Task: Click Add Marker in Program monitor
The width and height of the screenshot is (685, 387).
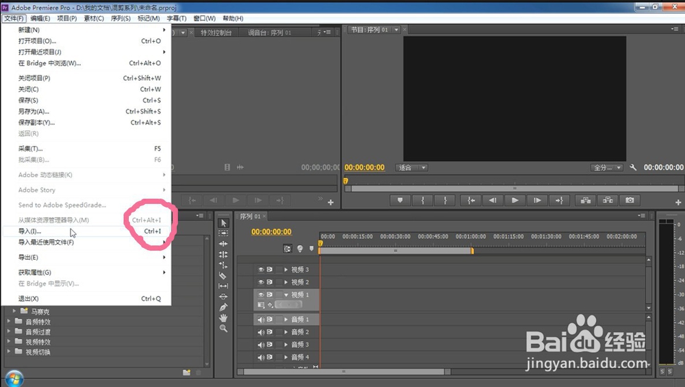Action: [400, 201]
